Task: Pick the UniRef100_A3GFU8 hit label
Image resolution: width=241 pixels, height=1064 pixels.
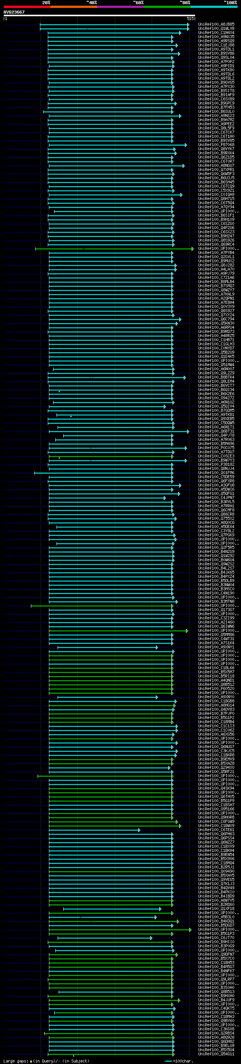Action: (216, 485)
